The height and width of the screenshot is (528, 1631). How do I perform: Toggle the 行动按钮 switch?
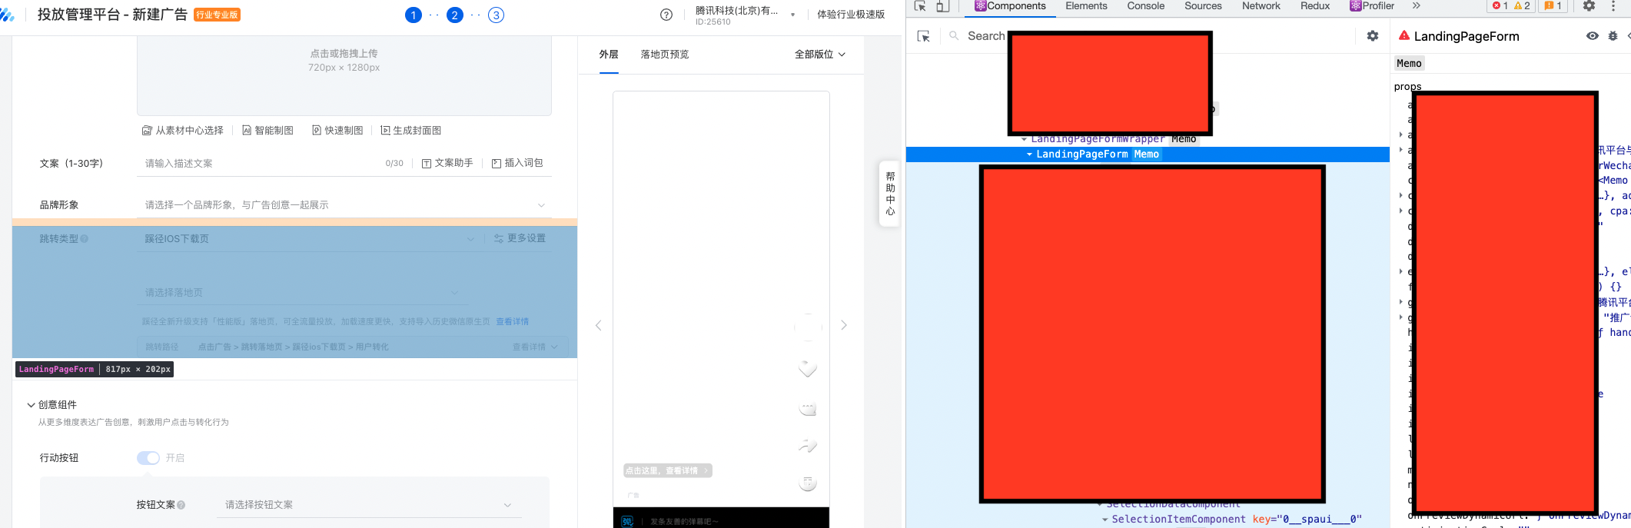tap(148, 458)
